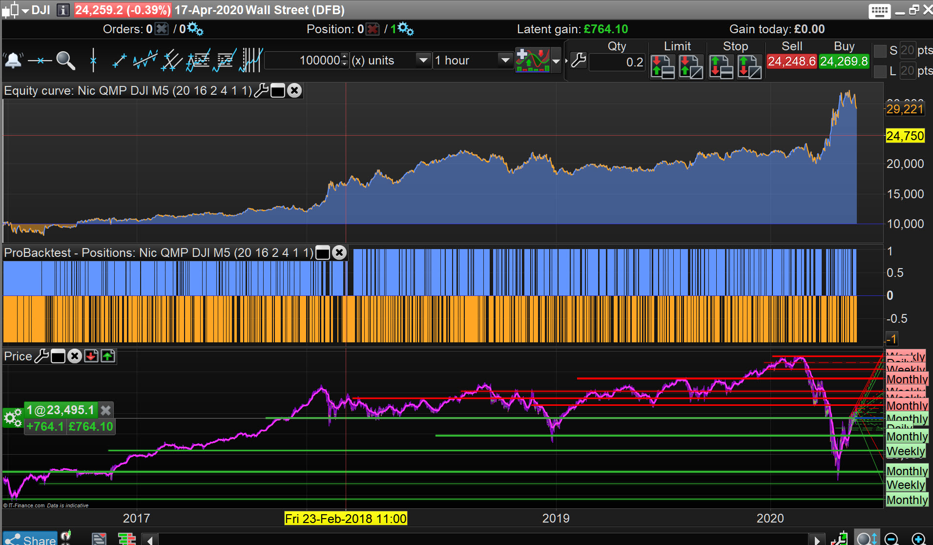Click the green Buy 24,269.8 button

(x=844, y=62)
